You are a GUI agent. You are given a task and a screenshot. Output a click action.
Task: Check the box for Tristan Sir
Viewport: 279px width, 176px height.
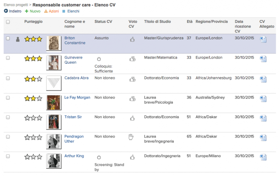(x=8, y=117)
